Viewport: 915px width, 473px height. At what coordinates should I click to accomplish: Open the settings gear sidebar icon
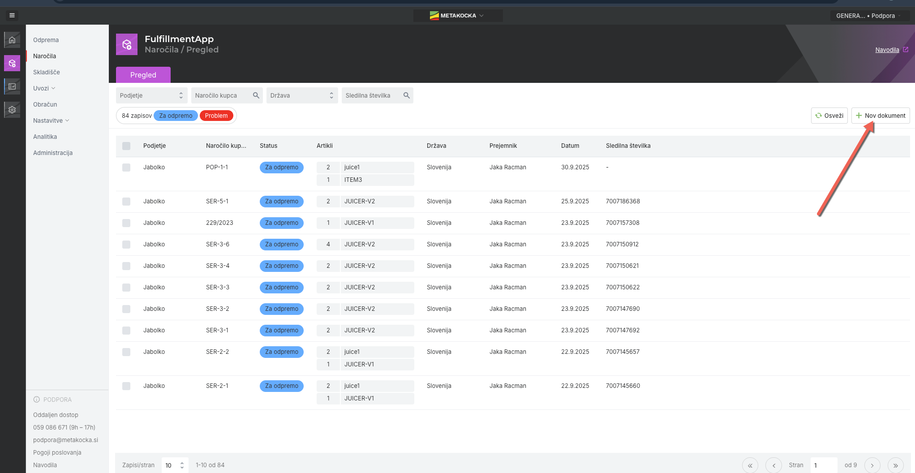coord(12,110)
